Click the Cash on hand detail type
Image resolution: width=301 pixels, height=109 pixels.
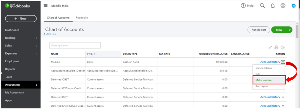(x=131, y=62)
